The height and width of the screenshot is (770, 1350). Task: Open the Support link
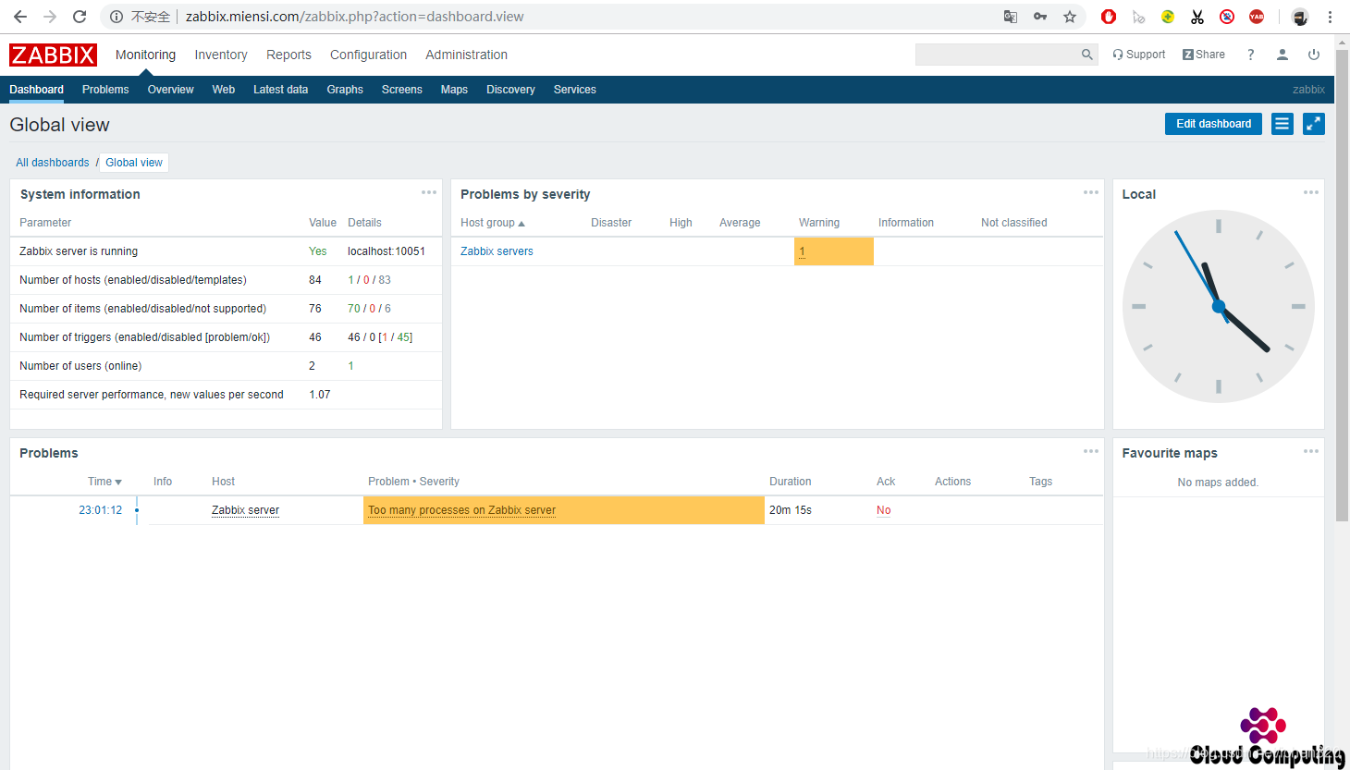click(x=1139, y=55)
